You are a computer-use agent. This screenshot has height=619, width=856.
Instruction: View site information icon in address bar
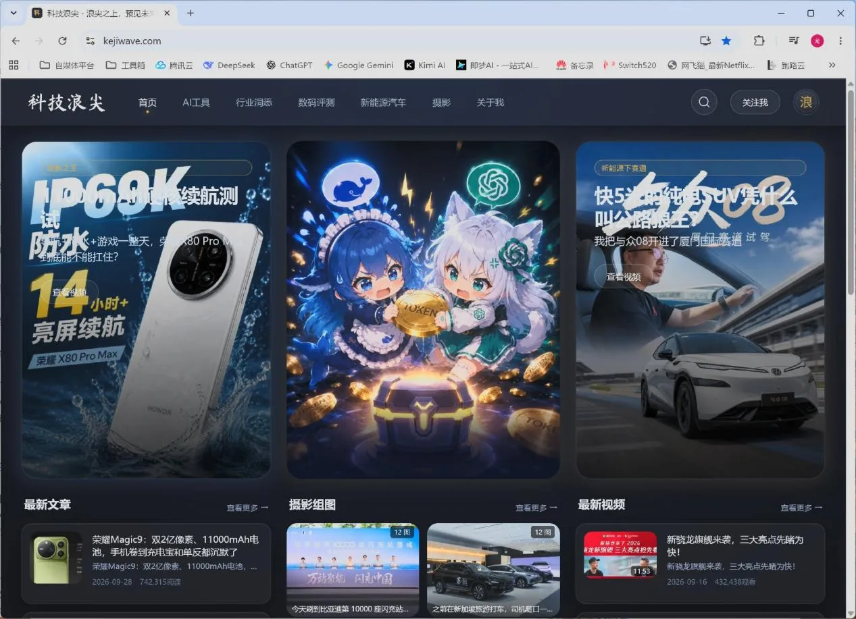(x=91, y=41)
